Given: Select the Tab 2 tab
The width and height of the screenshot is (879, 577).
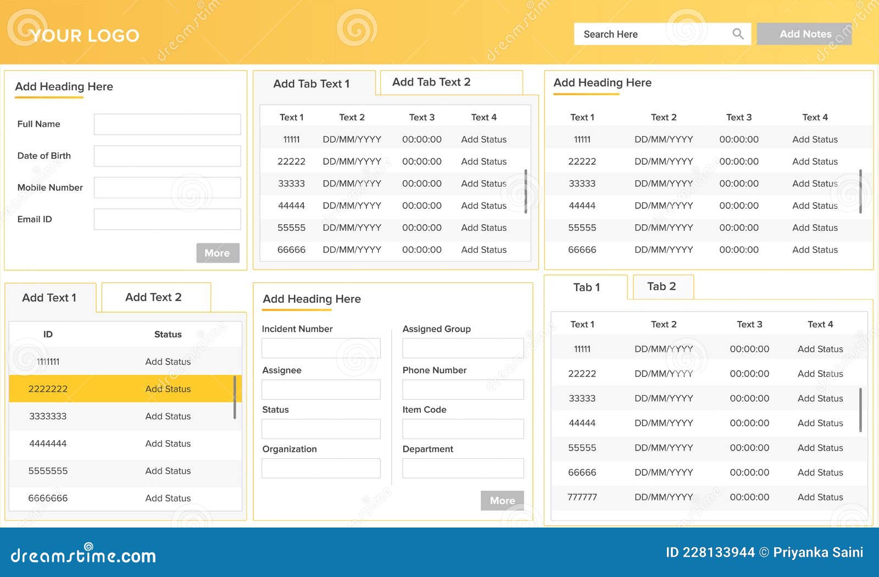Looking at the screenshot, I should (x=663, y=286).
